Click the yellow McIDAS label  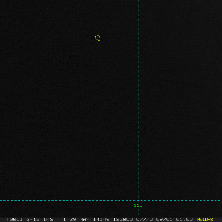(x=205, y=219)
